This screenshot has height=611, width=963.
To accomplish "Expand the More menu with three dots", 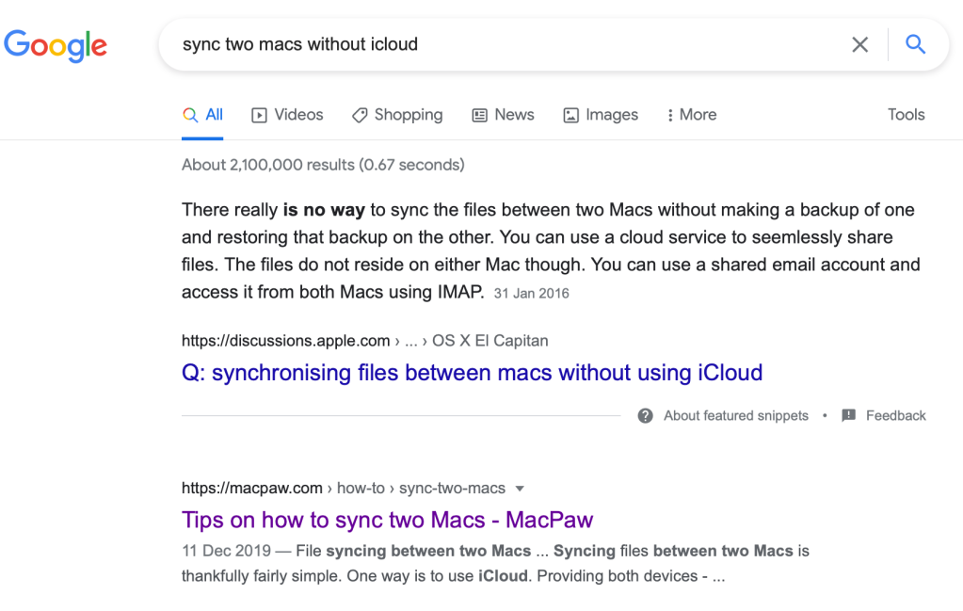I will 691,115.
